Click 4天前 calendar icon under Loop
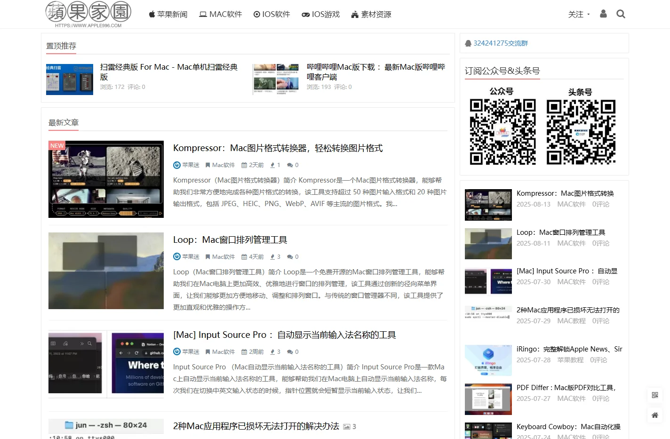This screenshot has width=670, height=439. click(x=244, y=257)
